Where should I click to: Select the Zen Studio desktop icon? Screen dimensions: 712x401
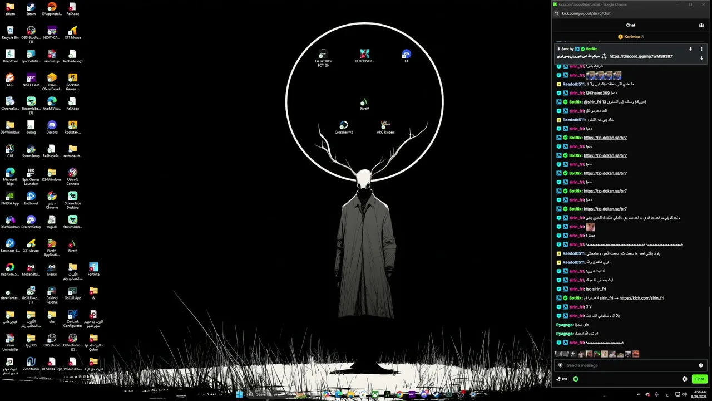tap(31, 364)
